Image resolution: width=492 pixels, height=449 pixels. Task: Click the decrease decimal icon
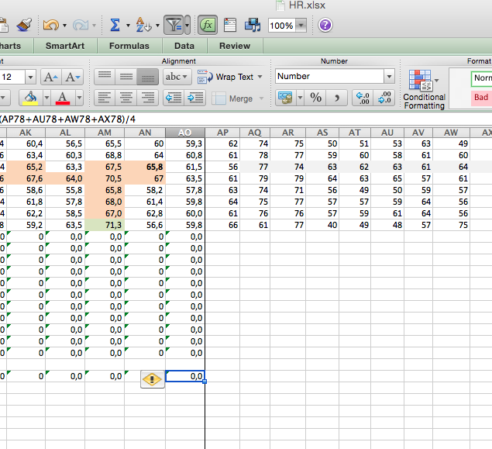click(x=384, y=98)
